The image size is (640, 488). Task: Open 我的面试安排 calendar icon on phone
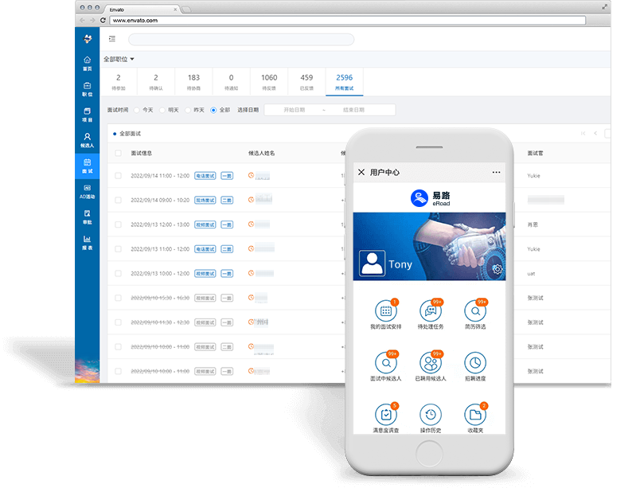click(x=385, y=312)
